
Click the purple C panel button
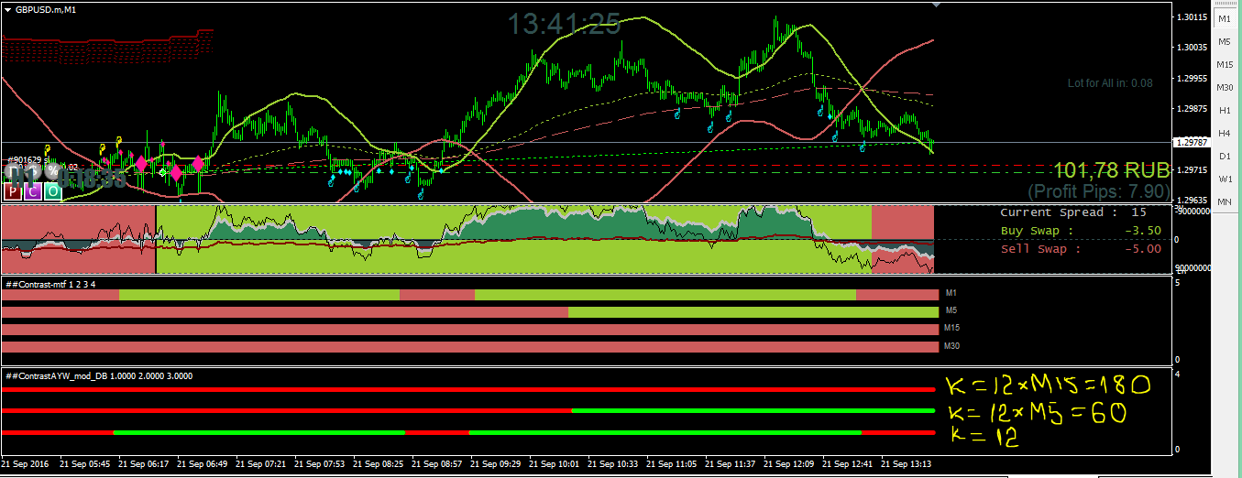click(32, 191)
